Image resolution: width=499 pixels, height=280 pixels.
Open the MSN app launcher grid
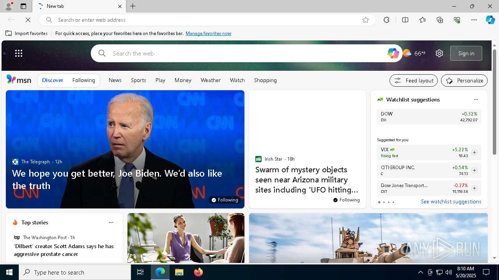pyautogui.click(x=19, y=53)
